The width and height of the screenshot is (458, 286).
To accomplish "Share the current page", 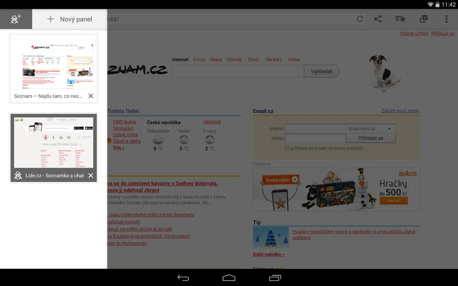I will point(378,19).
